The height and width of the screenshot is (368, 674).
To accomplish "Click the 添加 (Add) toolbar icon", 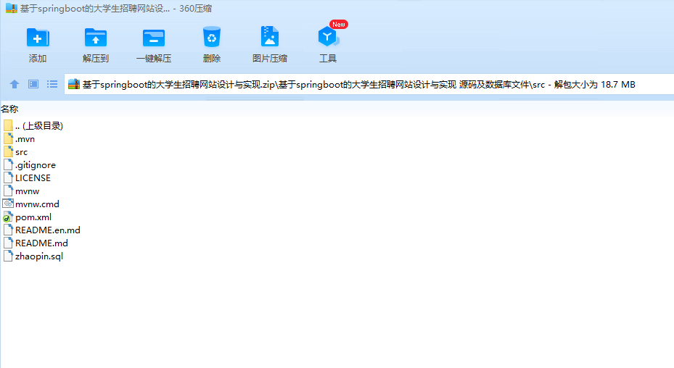I will click(x=38, y=38).
